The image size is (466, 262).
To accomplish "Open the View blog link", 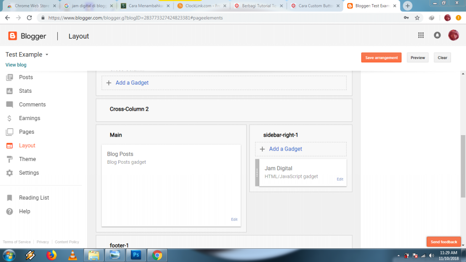I will point(16,65).
